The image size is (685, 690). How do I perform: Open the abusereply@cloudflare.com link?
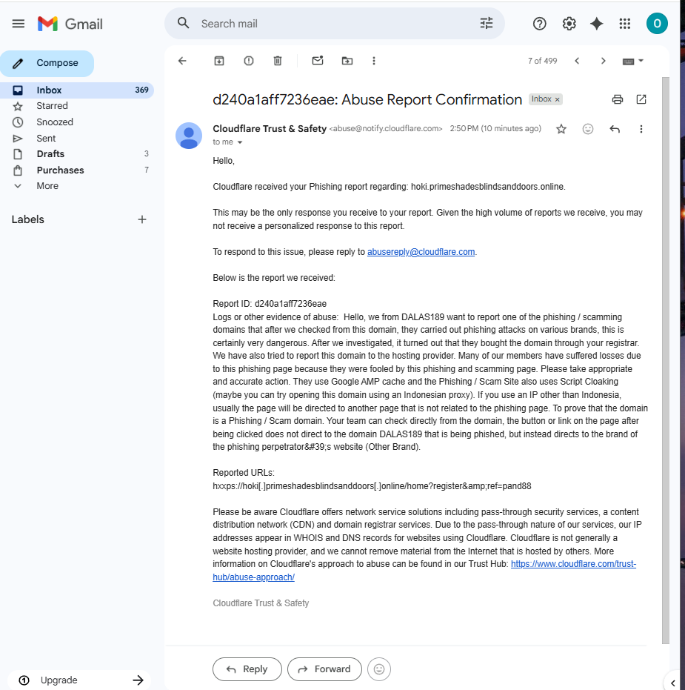(421, 252)
